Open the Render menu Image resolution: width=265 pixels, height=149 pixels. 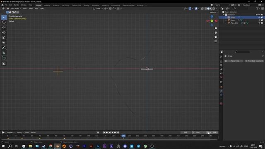17,5
